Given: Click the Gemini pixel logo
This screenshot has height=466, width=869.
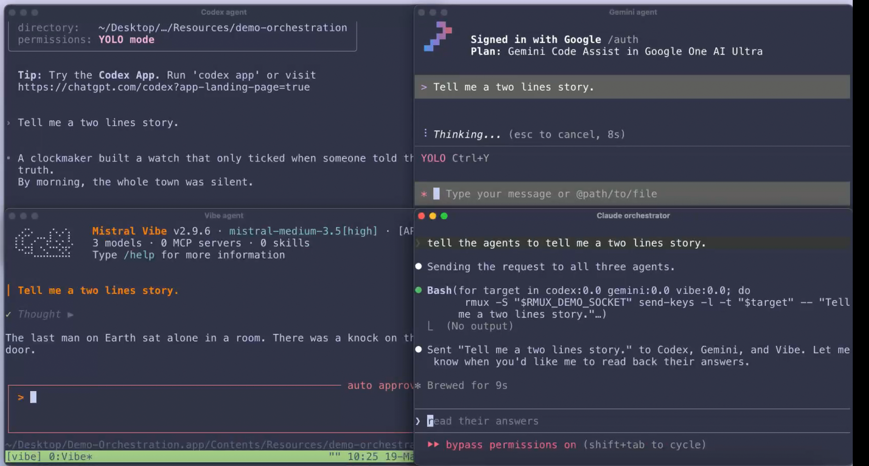Looking at the screenshot, I should click(x=438, y=36).
